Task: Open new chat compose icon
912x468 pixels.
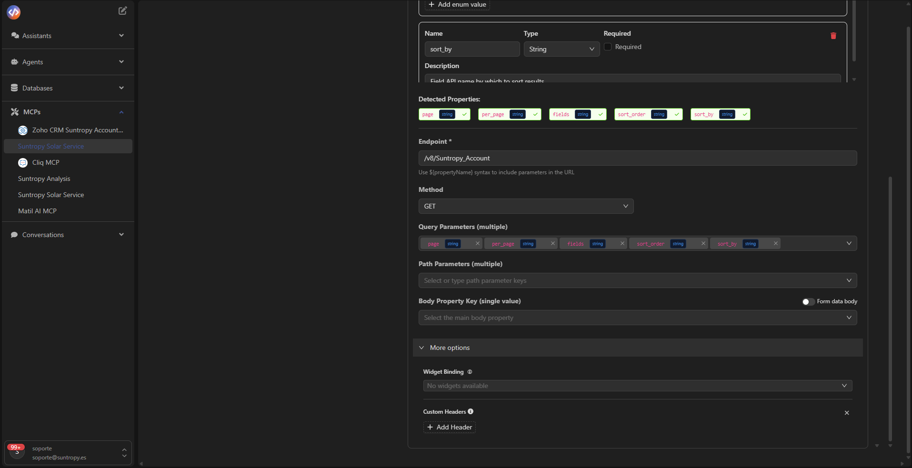Action: coord(123,10)
